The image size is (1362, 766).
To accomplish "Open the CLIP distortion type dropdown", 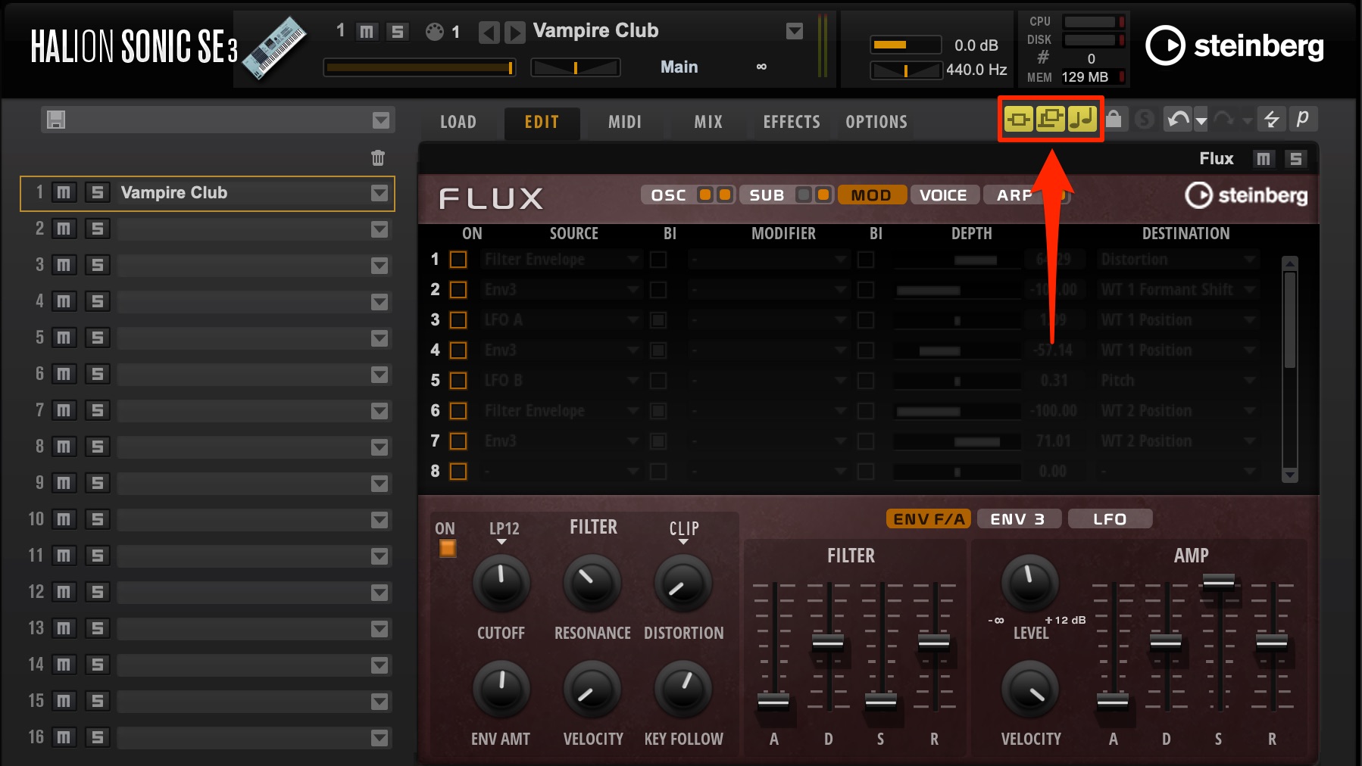I will 684,533.
